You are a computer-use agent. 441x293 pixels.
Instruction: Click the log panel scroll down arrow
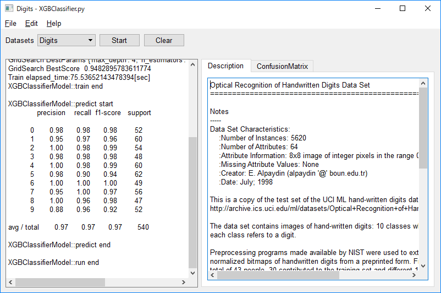click(192, 273)
